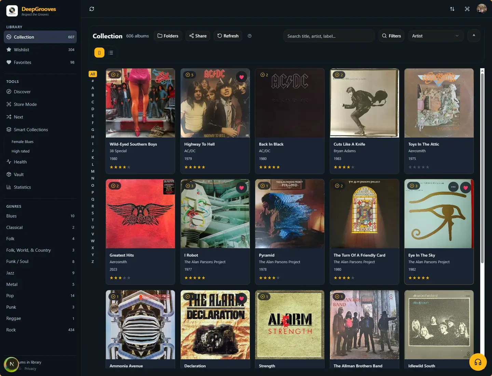Switch to list view
Viewport: 492px width, 376px height.
tap(111, 53)
